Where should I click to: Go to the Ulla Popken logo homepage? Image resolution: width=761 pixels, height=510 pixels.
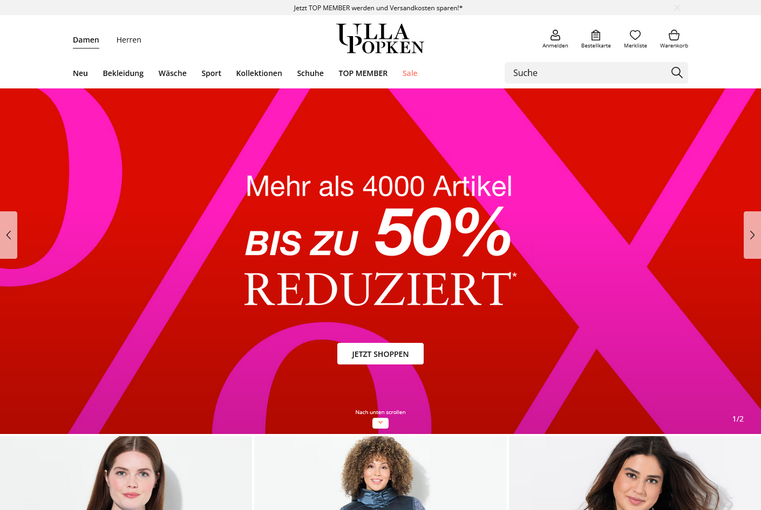(x=380, y=38)
